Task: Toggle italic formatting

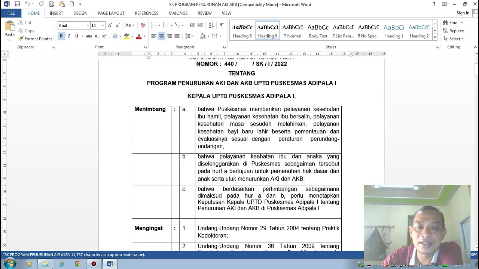Action: (x=69, y=36)
